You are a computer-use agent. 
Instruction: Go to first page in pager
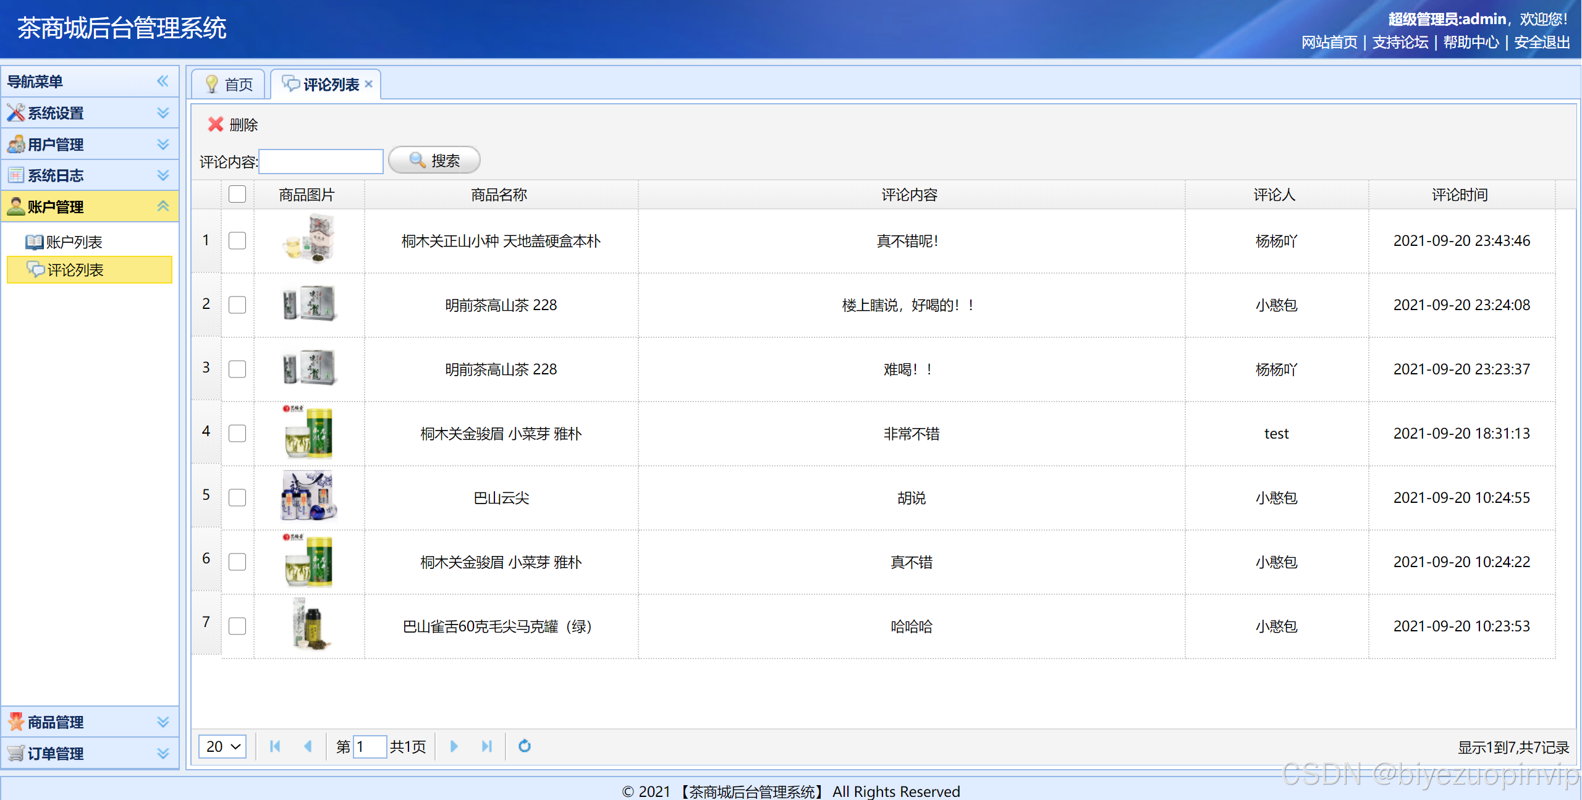(x=275, y=746)
